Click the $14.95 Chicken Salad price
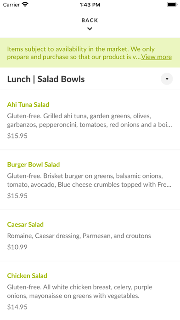This screenshot has height=320, width=180. pos(17,307)
